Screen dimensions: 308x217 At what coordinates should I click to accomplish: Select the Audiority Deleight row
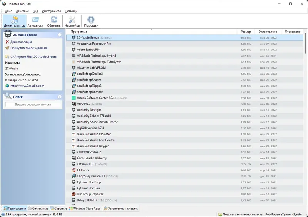(185, 110)
